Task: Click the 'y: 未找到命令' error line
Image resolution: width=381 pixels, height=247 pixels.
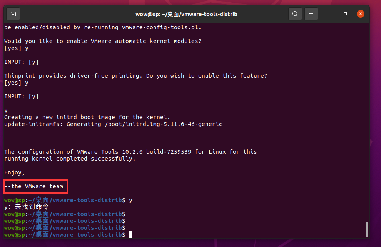Action: 27,207
